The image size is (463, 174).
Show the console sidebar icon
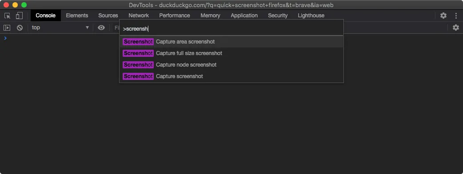7,28
